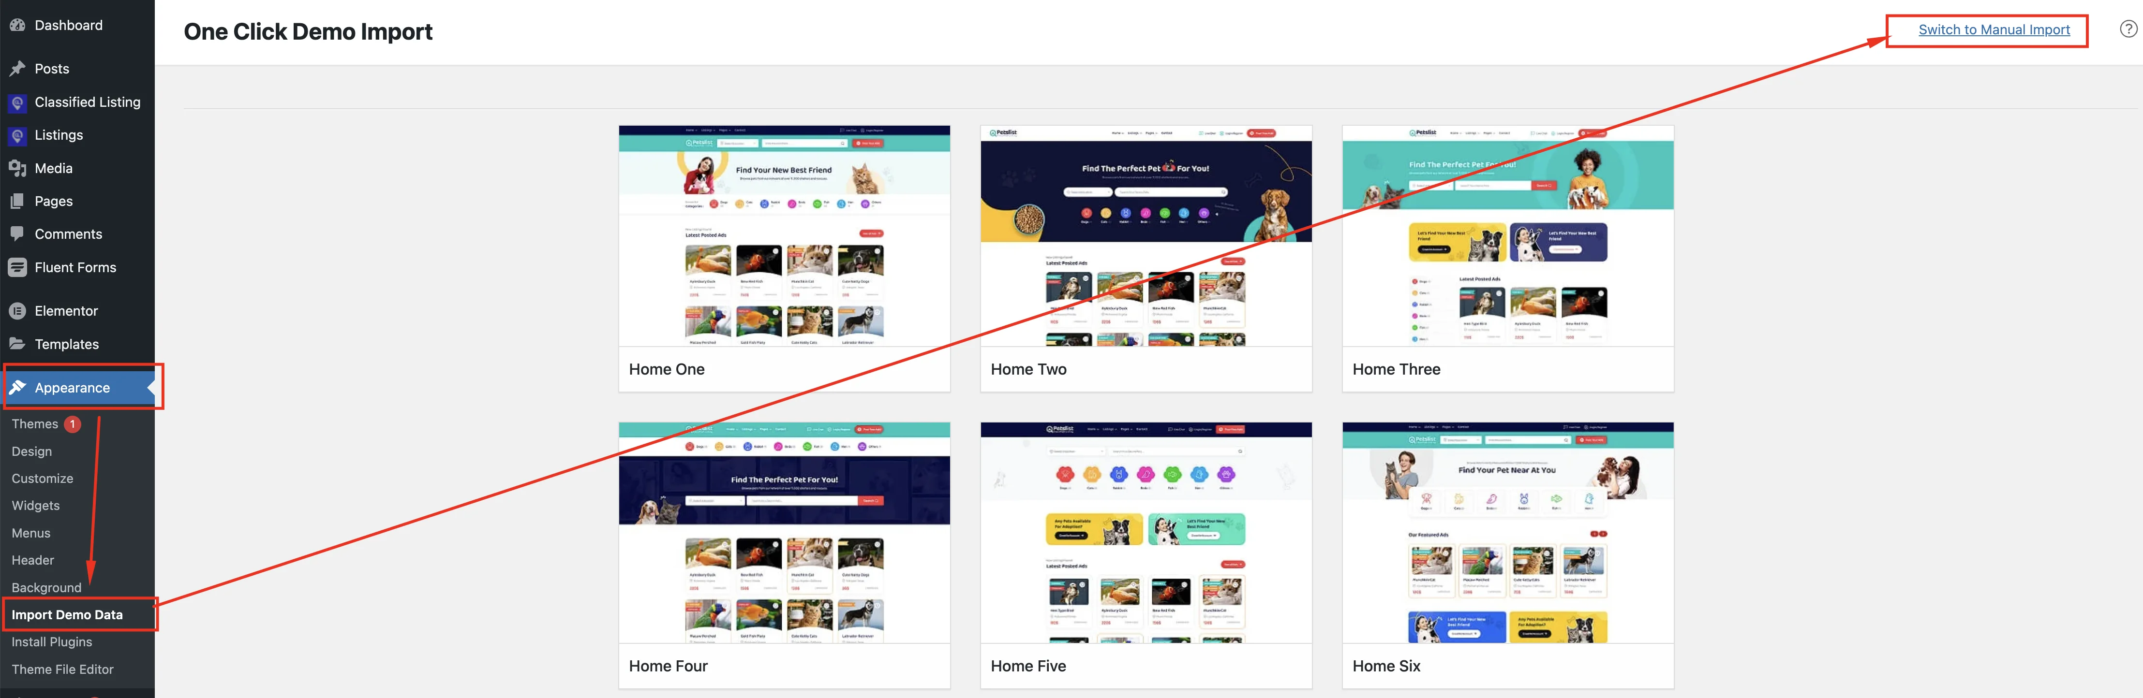Open Themes submenu item
The width and height of the screenshot is (2143, 698).
point(35,424)
